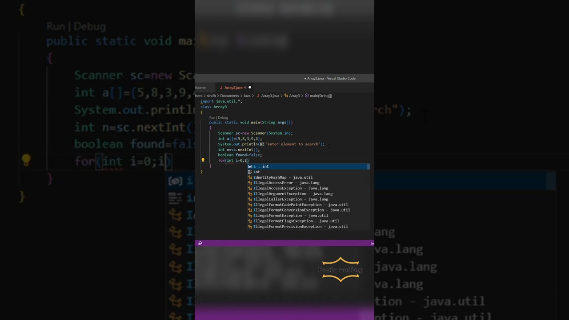Click the 'class Array3' declaration line
This screenshot has height=320, width=569.
click(x=213, y=107)
